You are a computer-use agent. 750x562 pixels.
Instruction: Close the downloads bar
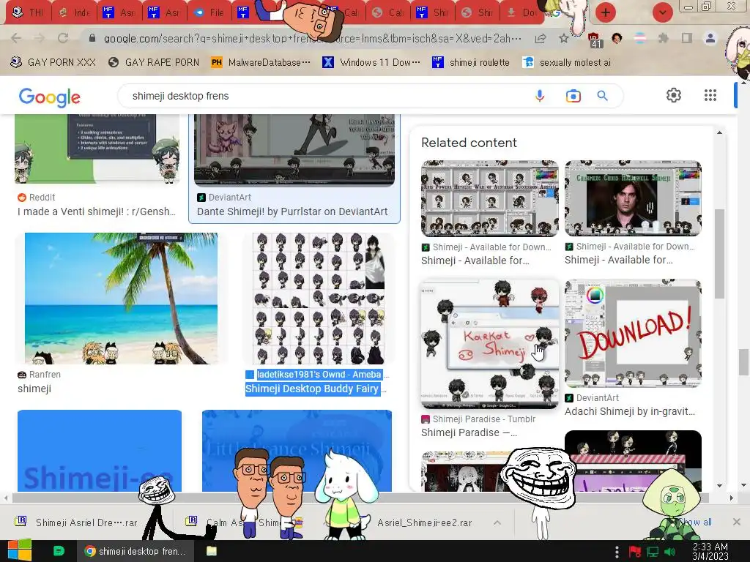[x=737, y=522]
